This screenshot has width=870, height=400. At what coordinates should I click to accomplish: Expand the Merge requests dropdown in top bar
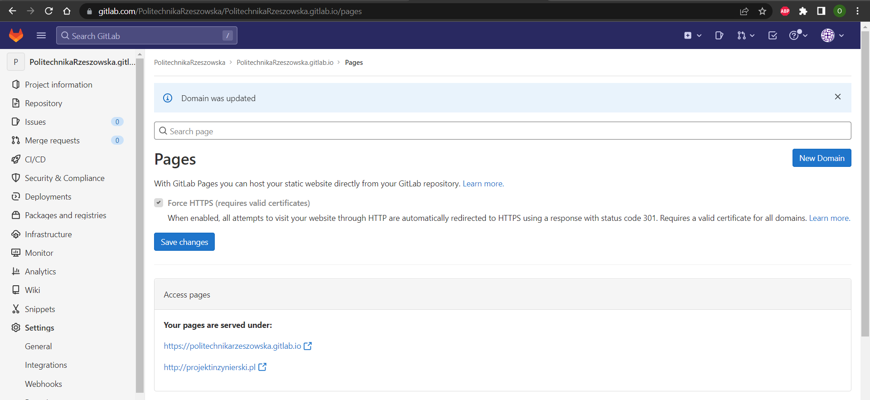[x=745, y=35]
